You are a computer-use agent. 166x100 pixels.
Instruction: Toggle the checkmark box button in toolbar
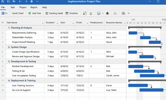click(x=99, y=13)
